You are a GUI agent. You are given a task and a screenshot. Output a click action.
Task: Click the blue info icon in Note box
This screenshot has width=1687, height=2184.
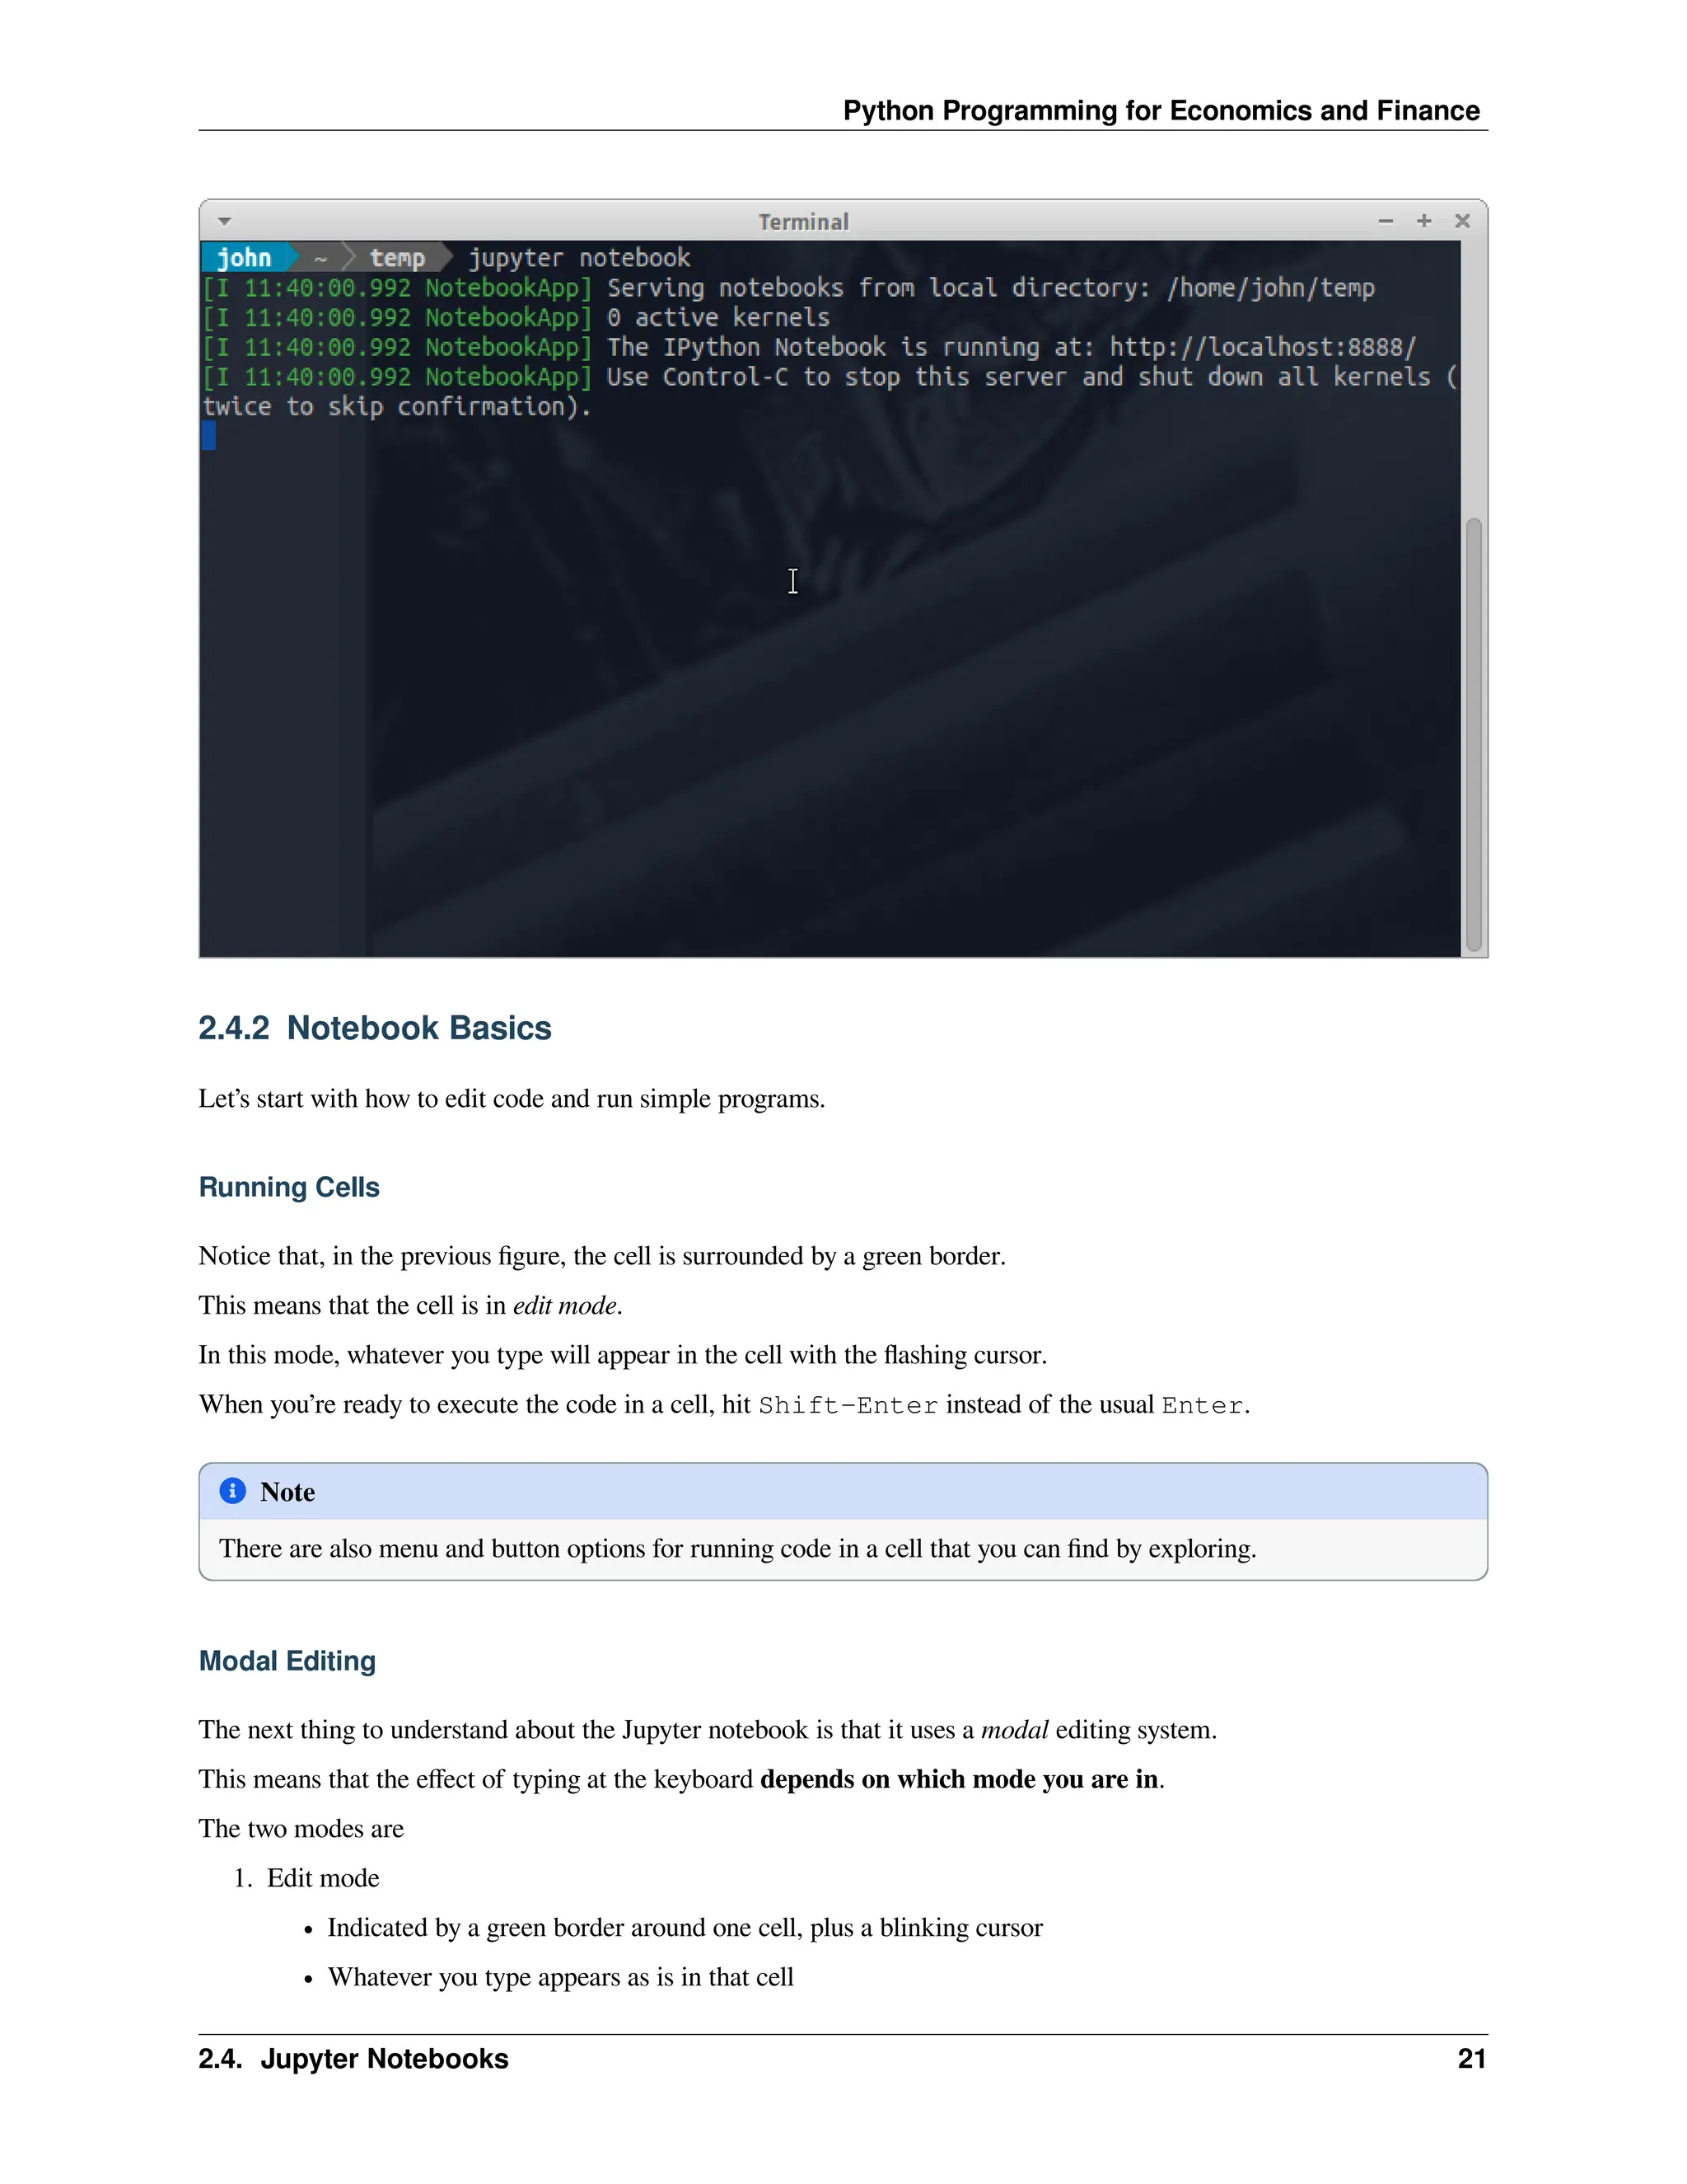233,1491
